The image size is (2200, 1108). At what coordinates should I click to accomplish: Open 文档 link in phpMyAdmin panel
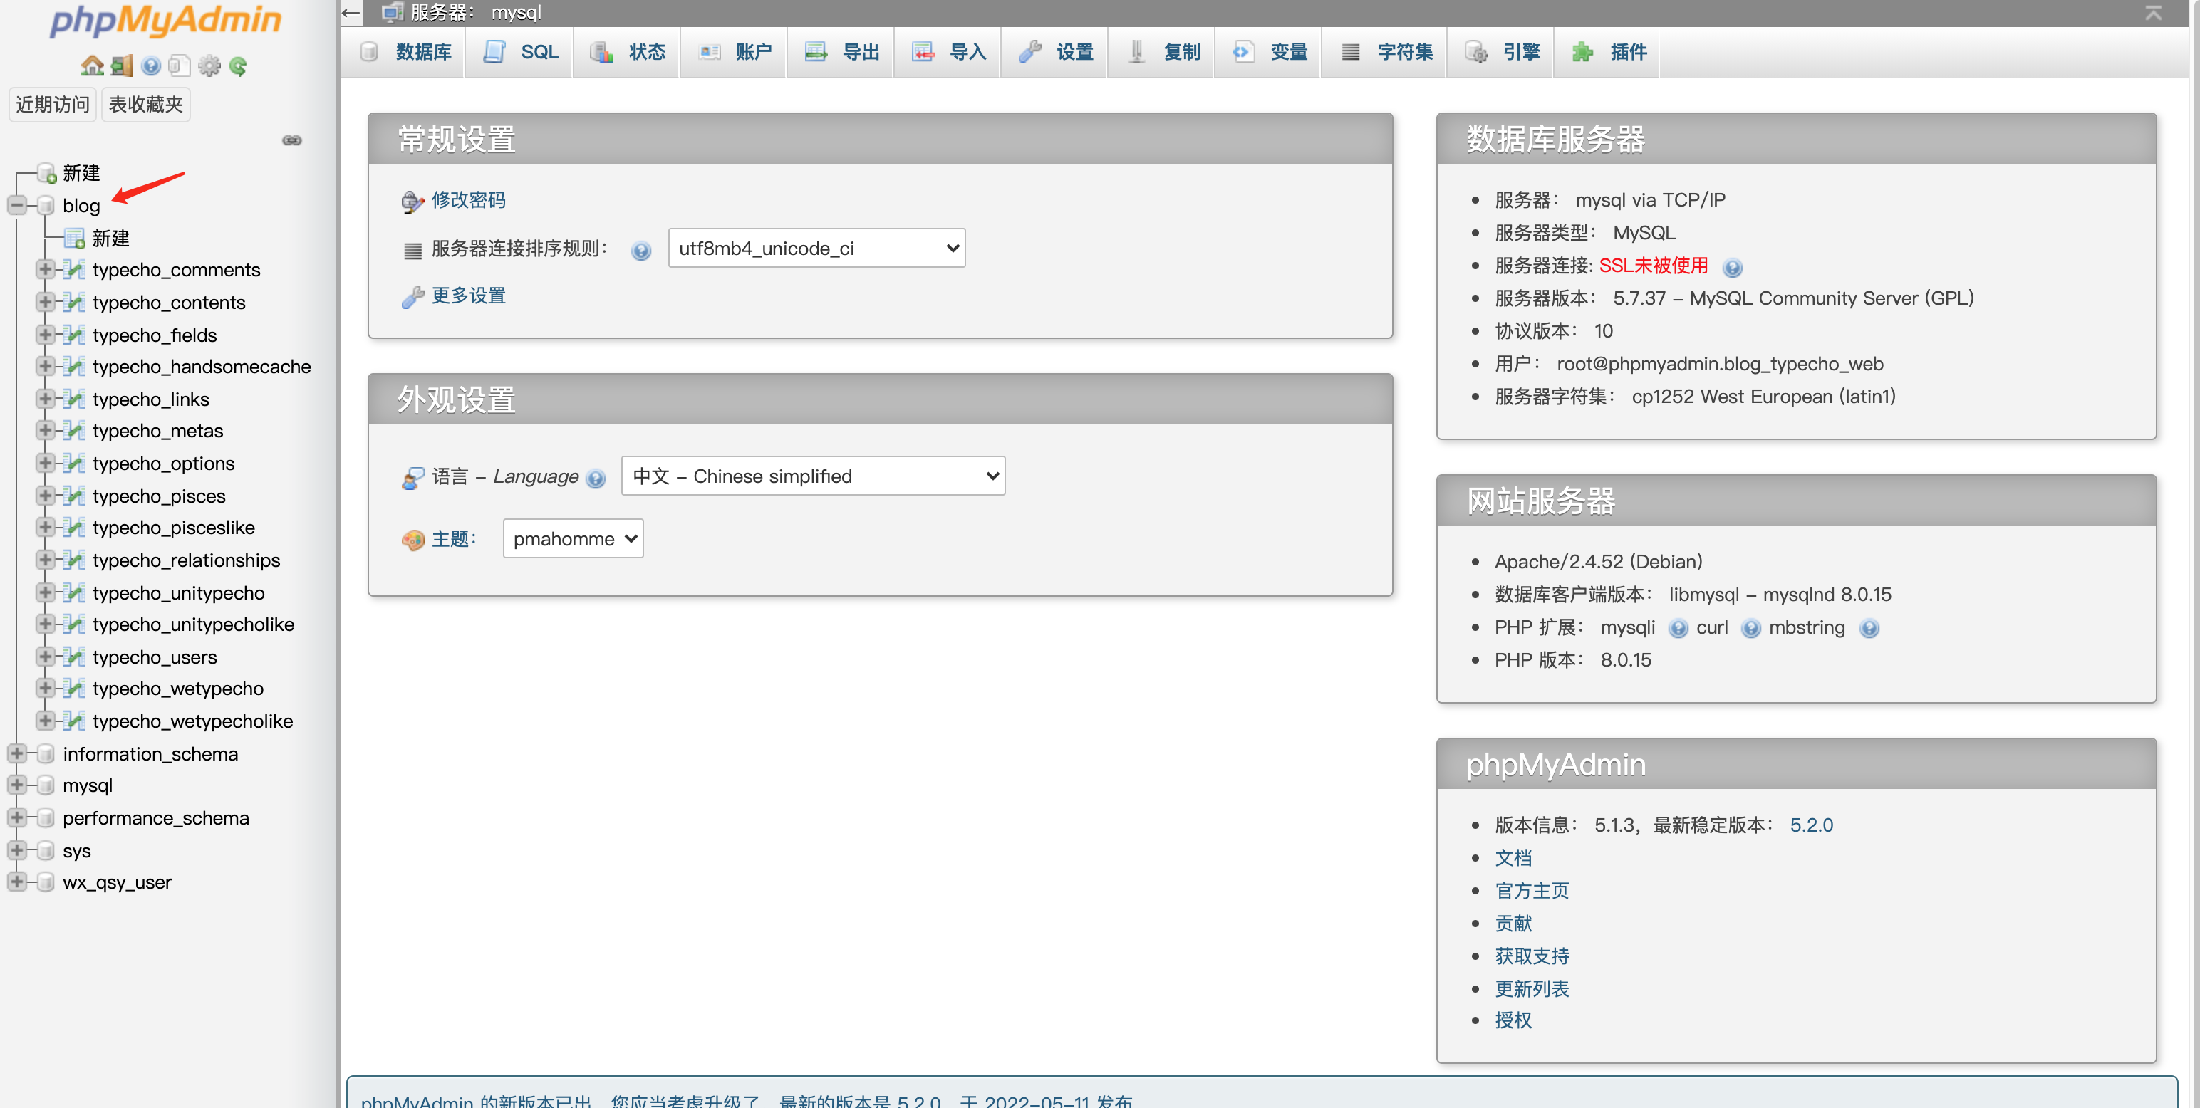[x=1513, y=858]
